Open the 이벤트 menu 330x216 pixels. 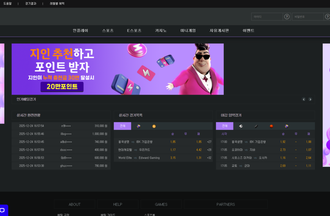[x=248, y=30]
